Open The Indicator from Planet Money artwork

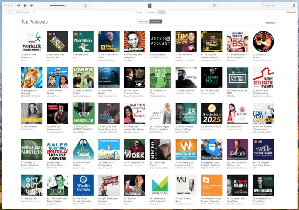tap(263, 149)
